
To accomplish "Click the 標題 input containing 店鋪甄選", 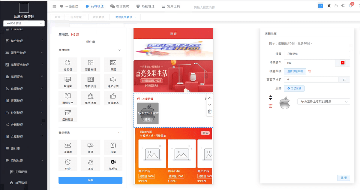I will coord(317,54).
